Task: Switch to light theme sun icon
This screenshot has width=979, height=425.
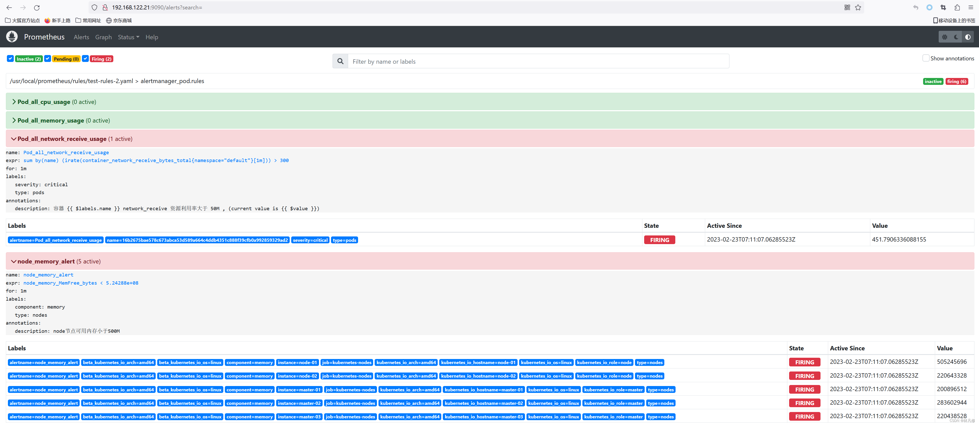Action: (944, 37)
